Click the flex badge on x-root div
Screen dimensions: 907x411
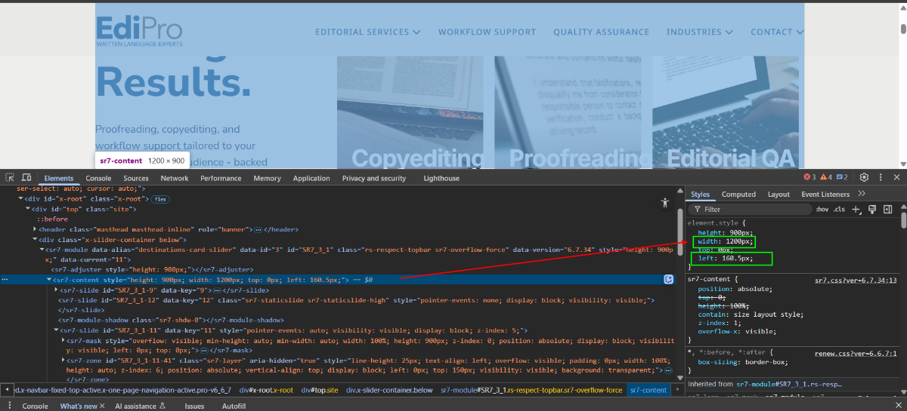(x=160, y=199)
